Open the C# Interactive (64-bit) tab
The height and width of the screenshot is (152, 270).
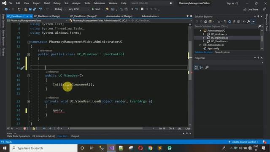44,136
